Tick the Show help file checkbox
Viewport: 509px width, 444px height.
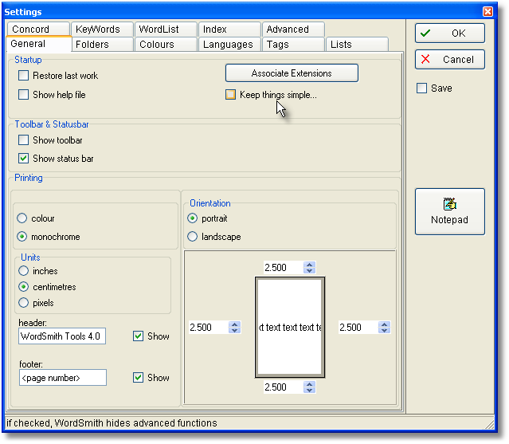[23, 95]
